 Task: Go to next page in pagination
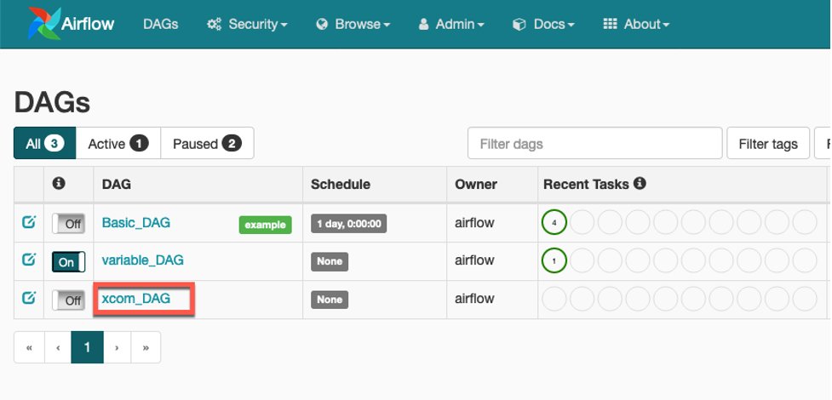(118, 347)
